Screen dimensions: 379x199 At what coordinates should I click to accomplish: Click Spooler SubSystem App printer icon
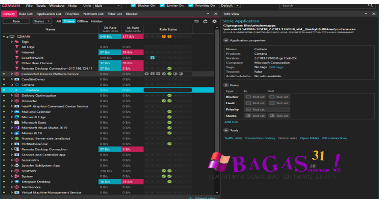(x=17, y=165)
